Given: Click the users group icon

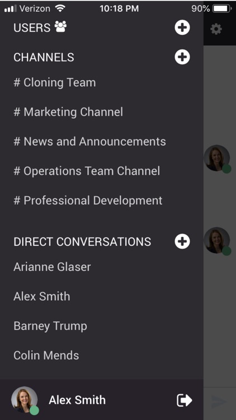Looking at the screenshot, I should point(61,27).
